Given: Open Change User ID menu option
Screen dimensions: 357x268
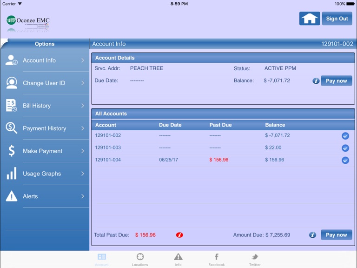Looking at the screenshot, I should (45, 83).
